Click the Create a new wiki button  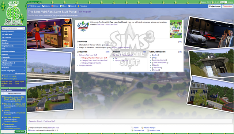34,2
